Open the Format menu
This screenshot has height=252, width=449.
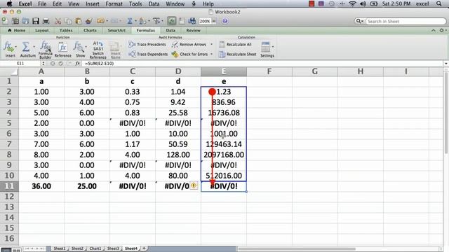click(x=114, y=3)
